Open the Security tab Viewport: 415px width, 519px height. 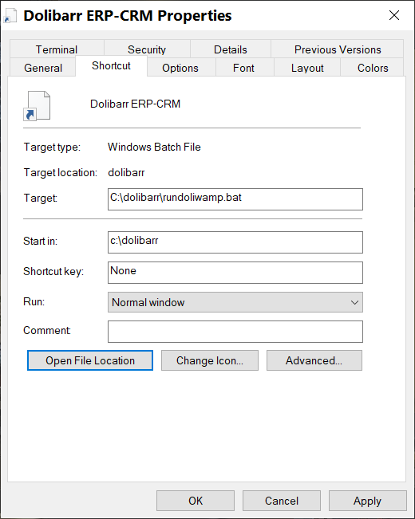coord(147,49)
